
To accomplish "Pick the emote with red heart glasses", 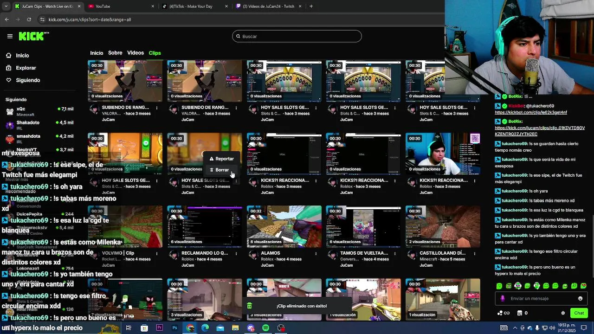I will 584,286.
